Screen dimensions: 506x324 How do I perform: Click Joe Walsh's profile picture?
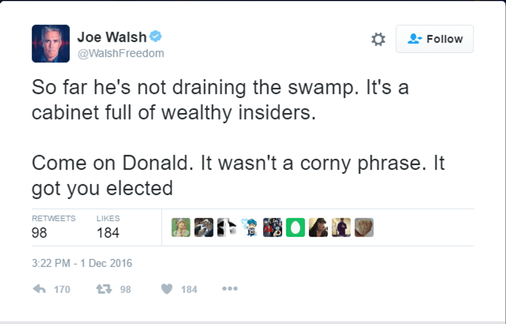(51, 44)
